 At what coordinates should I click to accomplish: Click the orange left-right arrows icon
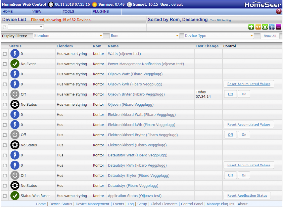[258, 27]
